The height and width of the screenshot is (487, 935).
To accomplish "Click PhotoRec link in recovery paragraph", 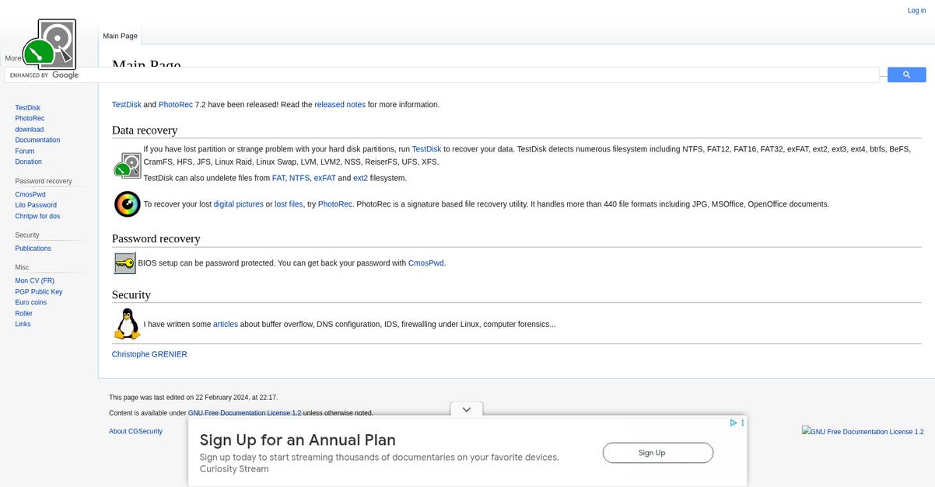I will [x=335, y=204].
